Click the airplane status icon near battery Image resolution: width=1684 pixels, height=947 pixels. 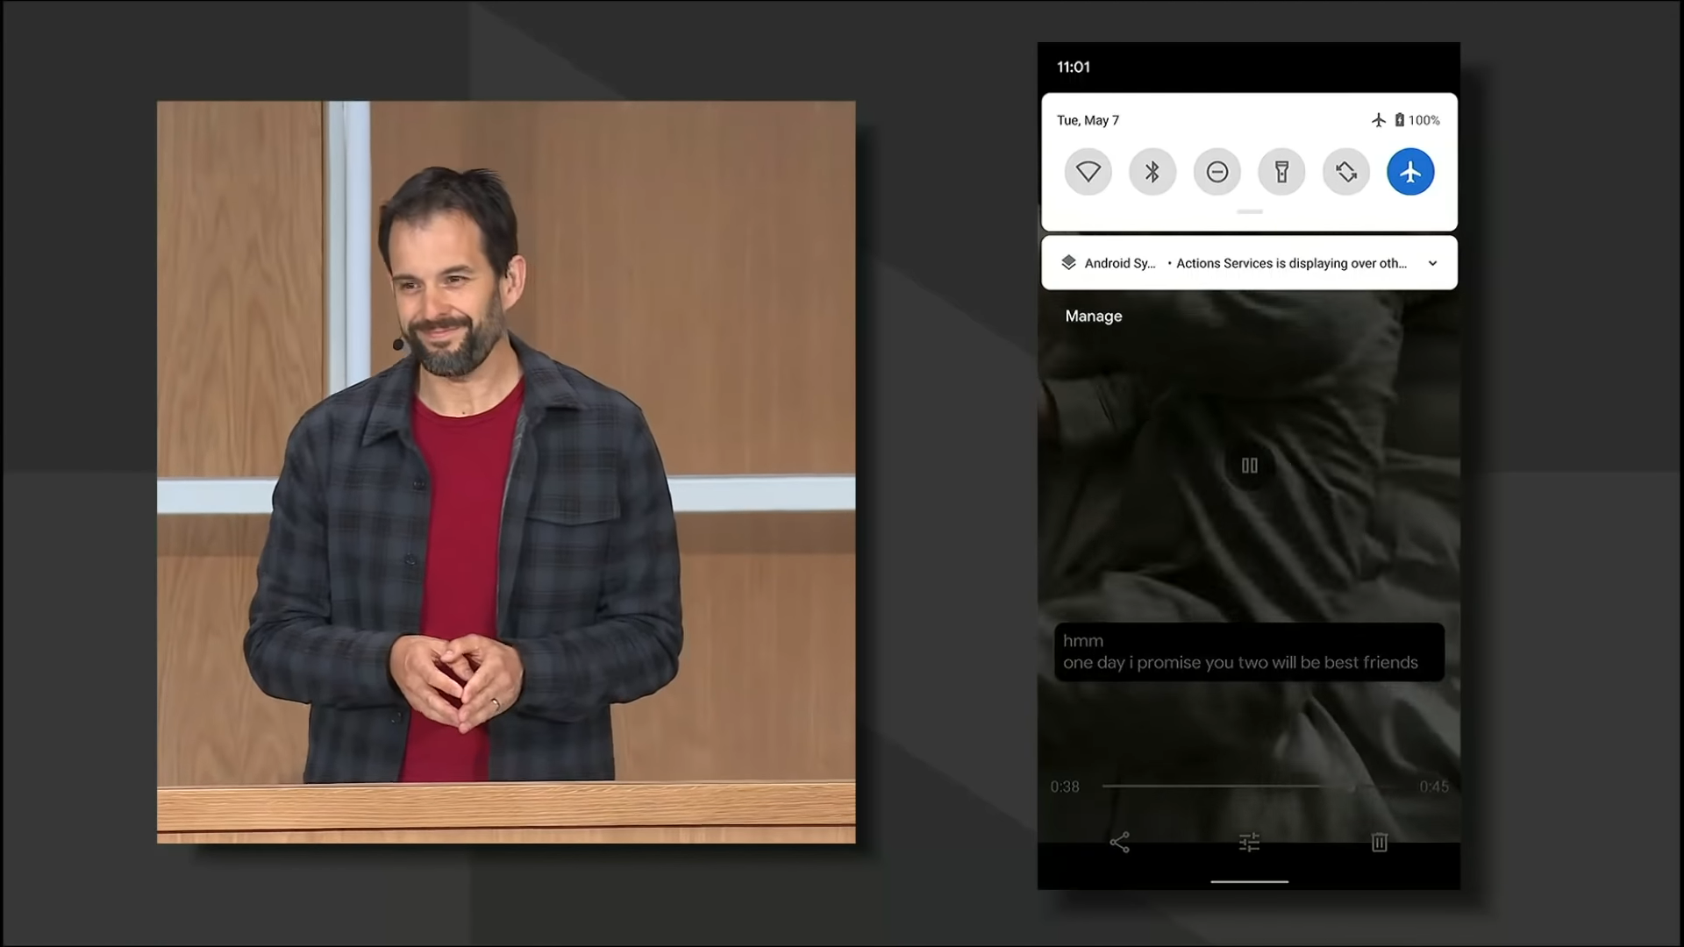[1378, 120]
